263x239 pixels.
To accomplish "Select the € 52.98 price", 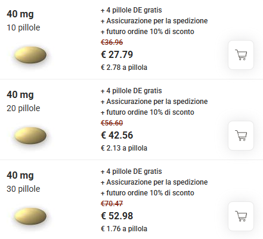I will point(117,216).
